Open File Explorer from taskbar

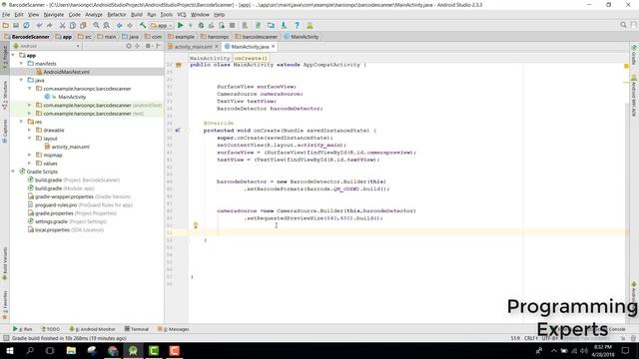click(71, 350)
